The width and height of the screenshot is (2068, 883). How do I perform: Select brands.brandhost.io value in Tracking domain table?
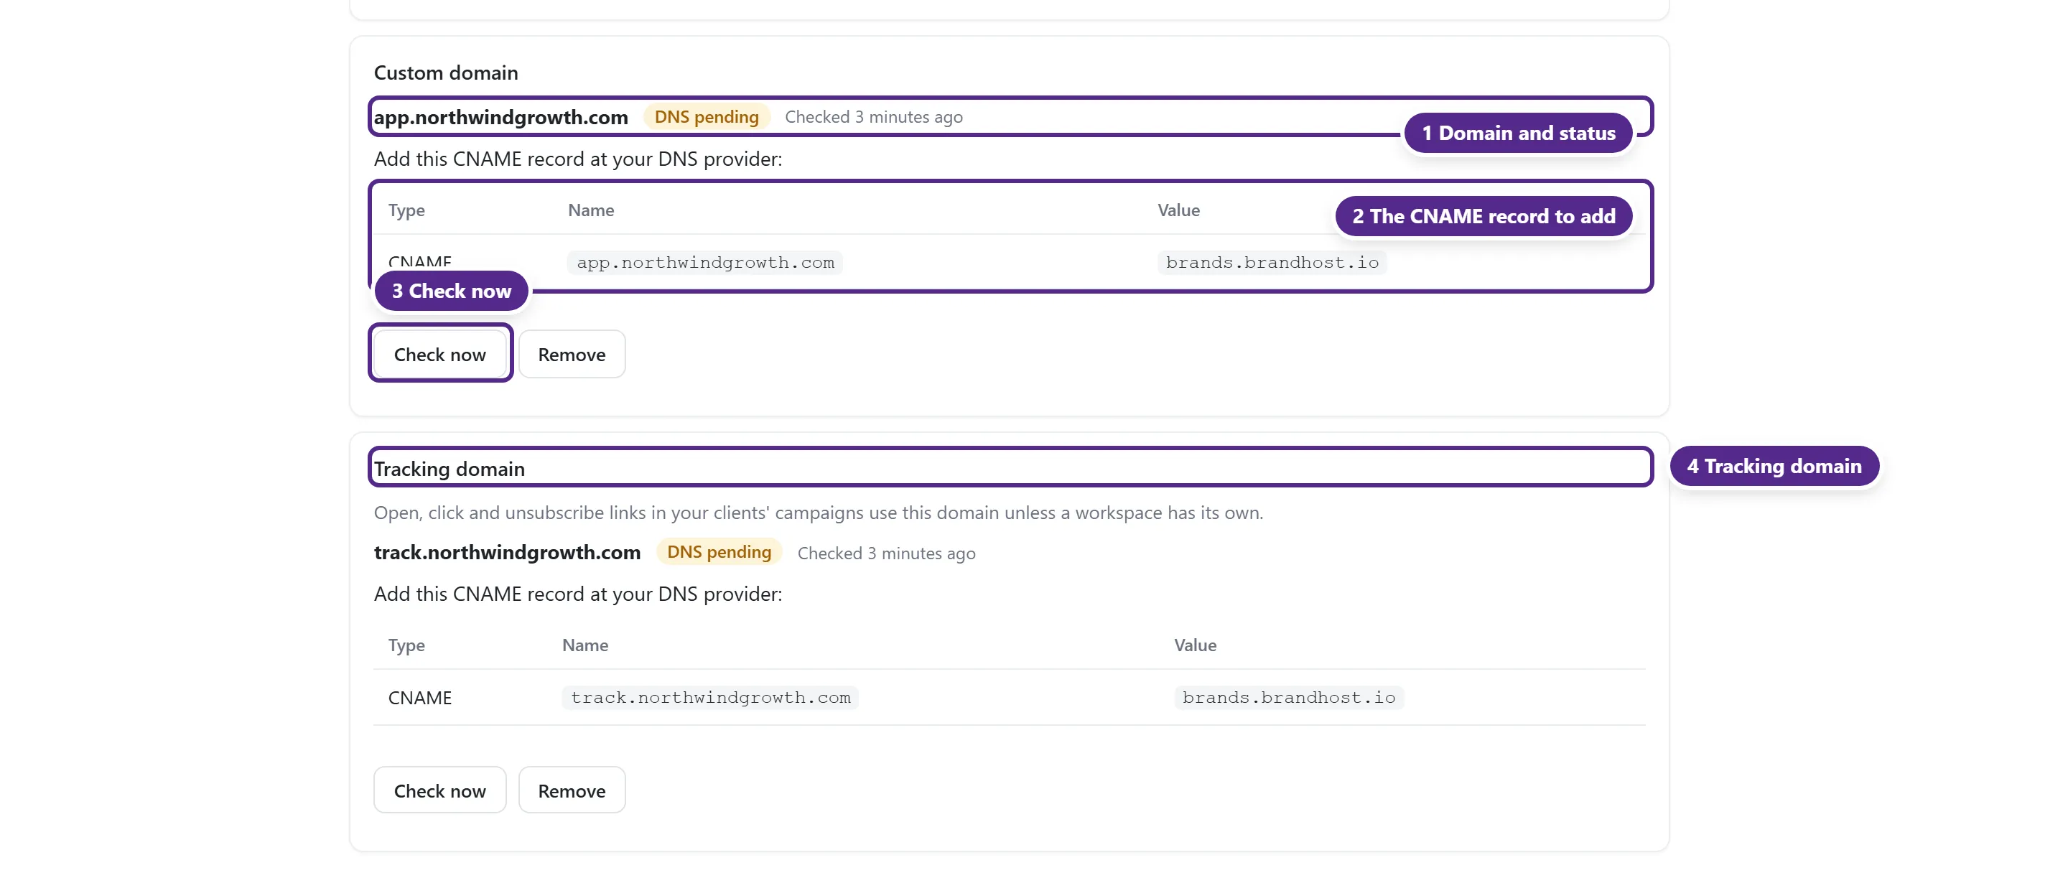pyautogui.click(x=1288, y=698)
